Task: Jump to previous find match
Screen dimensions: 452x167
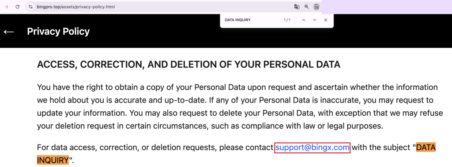Action: click(x=304, y=20)
